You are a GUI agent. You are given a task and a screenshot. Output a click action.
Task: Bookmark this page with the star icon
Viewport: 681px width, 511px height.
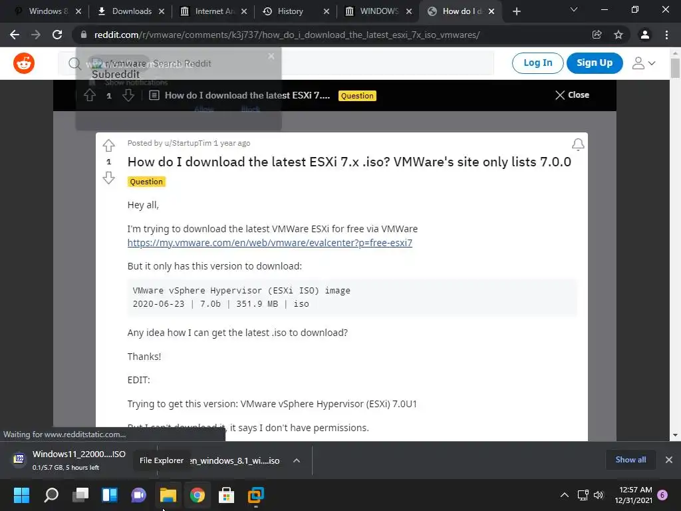[618, 35]
